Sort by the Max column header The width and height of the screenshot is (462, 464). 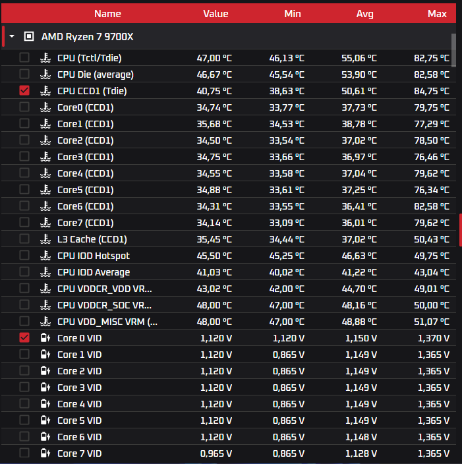coord(437,14)
